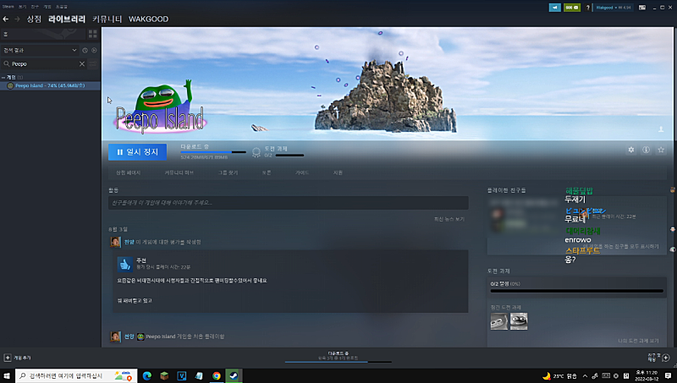Open reviewer avatar next to review post
The height and width of the screenshot is (383, 677).
(115, 242)
